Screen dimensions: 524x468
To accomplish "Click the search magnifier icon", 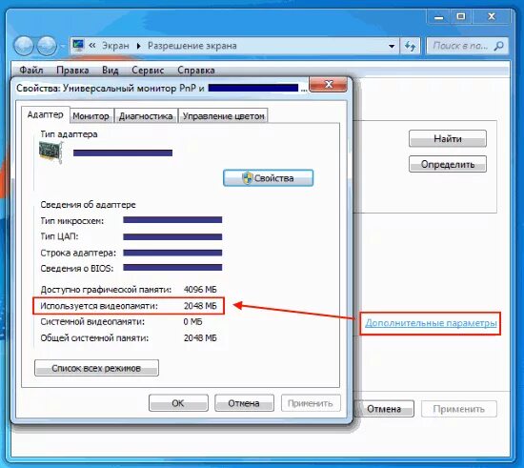I will click(x=499, y=46).
